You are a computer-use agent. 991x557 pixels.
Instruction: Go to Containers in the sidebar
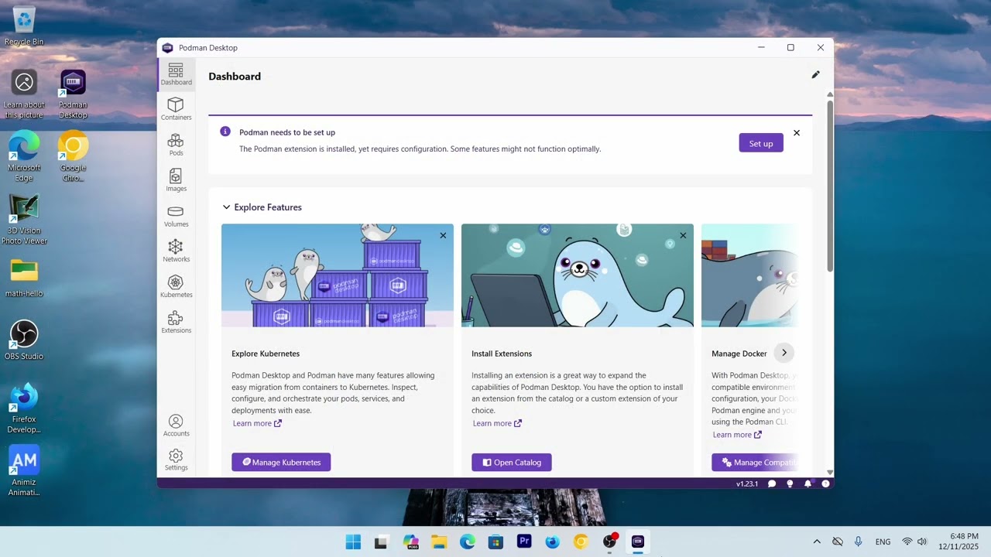coord(176,109)
